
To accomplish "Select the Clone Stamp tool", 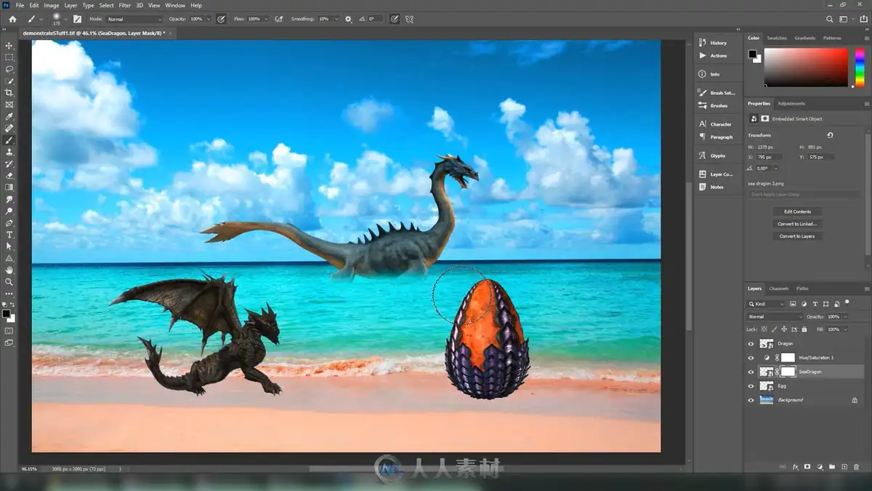I will pyautogui.click(x=9, y=152).
